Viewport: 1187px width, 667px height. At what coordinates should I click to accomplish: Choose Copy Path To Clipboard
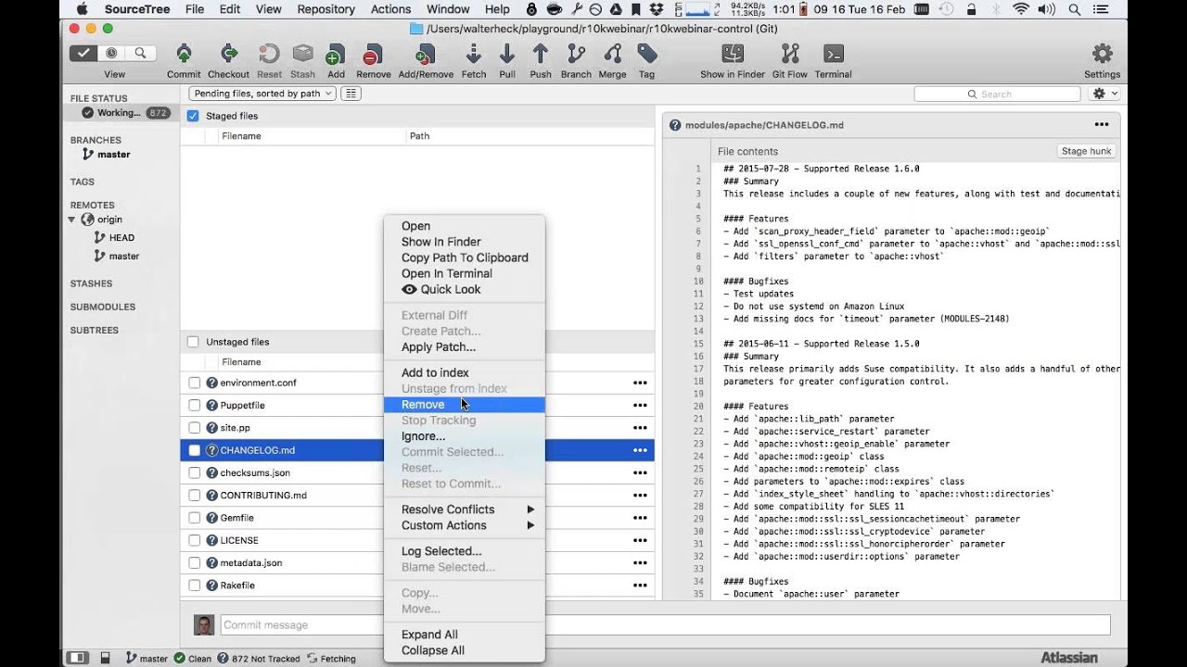(464, 258)
